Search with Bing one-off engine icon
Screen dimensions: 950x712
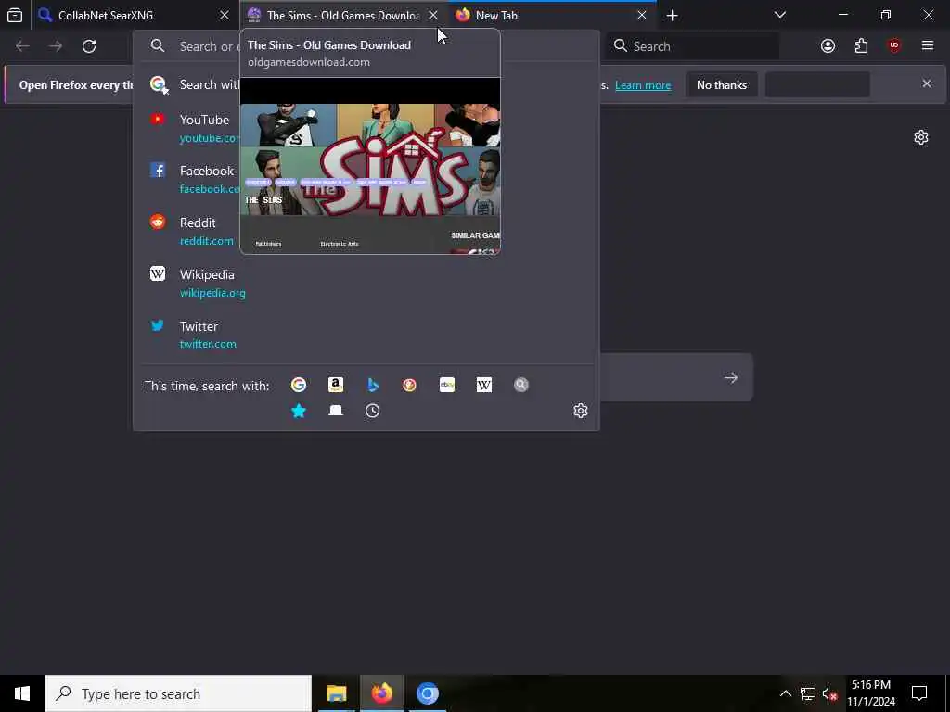point(373,385)
